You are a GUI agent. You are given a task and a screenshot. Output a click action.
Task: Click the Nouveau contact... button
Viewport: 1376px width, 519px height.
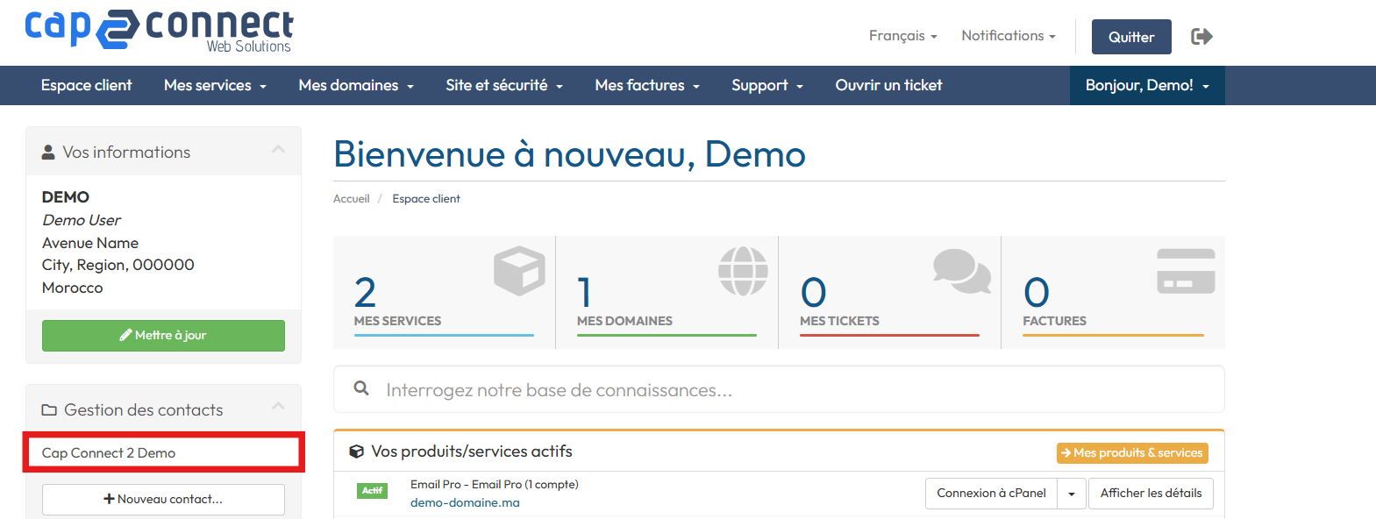(x=163, y=500)
